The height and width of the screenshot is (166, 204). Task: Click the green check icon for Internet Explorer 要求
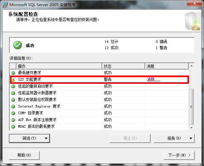coord(13,107)
